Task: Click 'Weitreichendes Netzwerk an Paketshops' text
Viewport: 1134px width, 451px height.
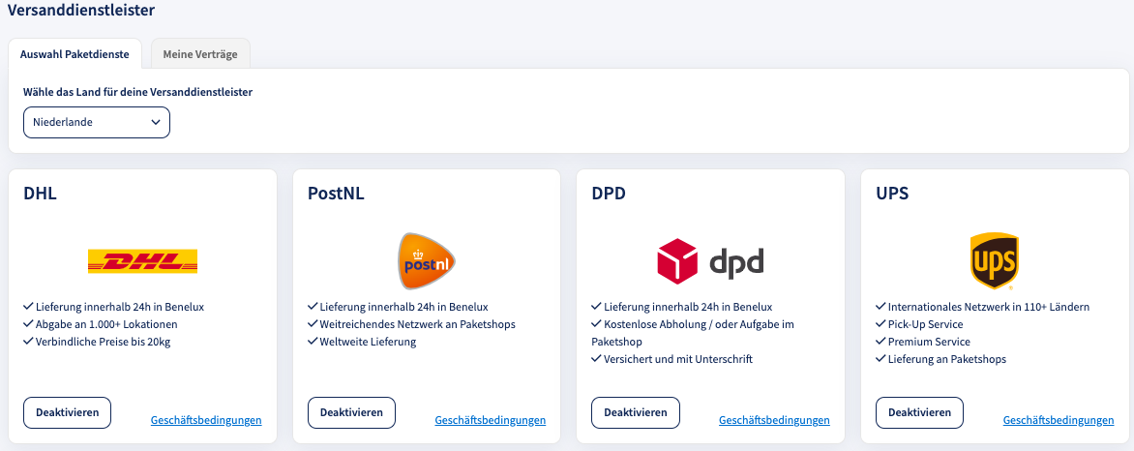Action: point(417,324)
